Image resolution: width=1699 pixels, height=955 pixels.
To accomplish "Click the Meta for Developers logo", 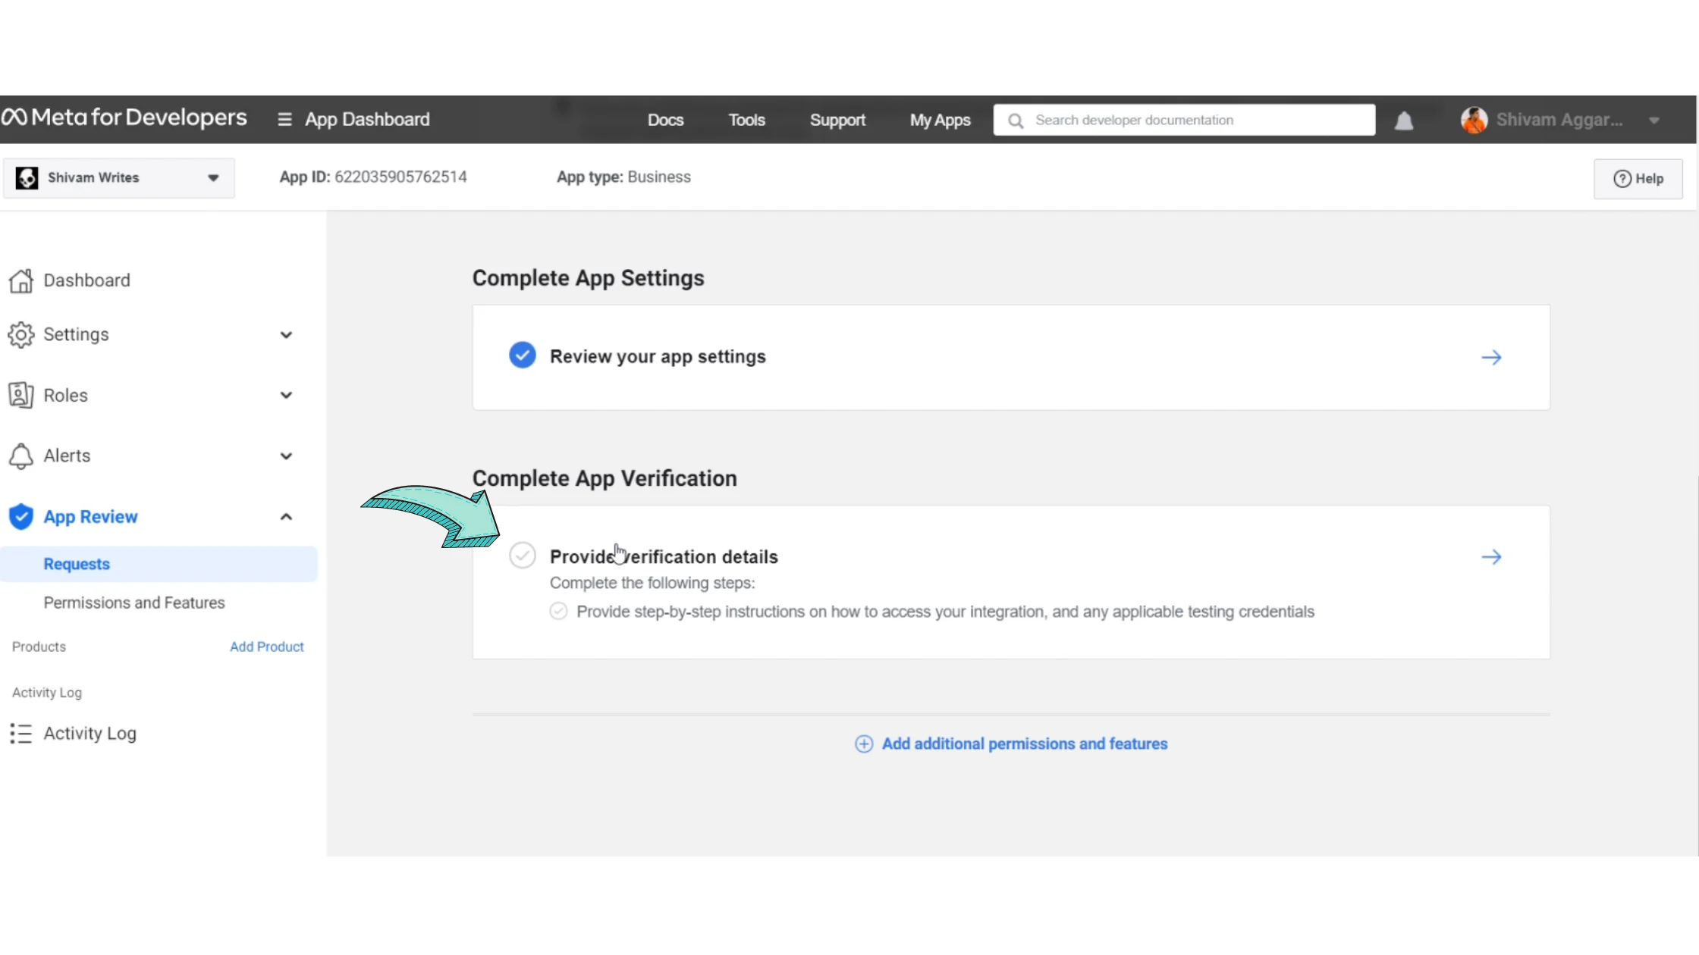I will point(124,118).
